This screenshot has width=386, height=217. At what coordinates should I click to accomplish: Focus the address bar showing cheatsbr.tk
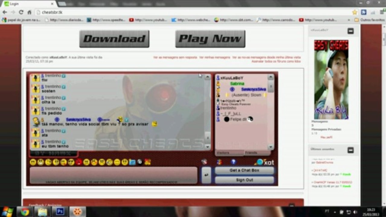click(193, 12)
